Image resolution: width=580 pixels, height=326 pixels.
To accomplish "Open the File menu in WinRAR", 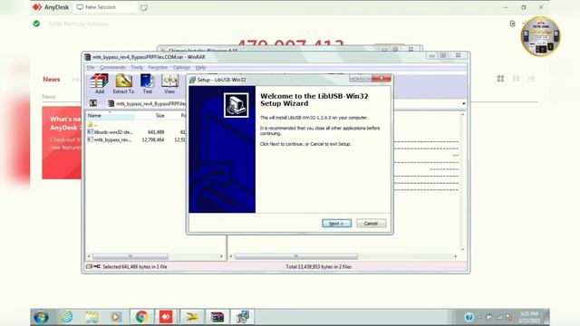I will (x=91, y=68).
